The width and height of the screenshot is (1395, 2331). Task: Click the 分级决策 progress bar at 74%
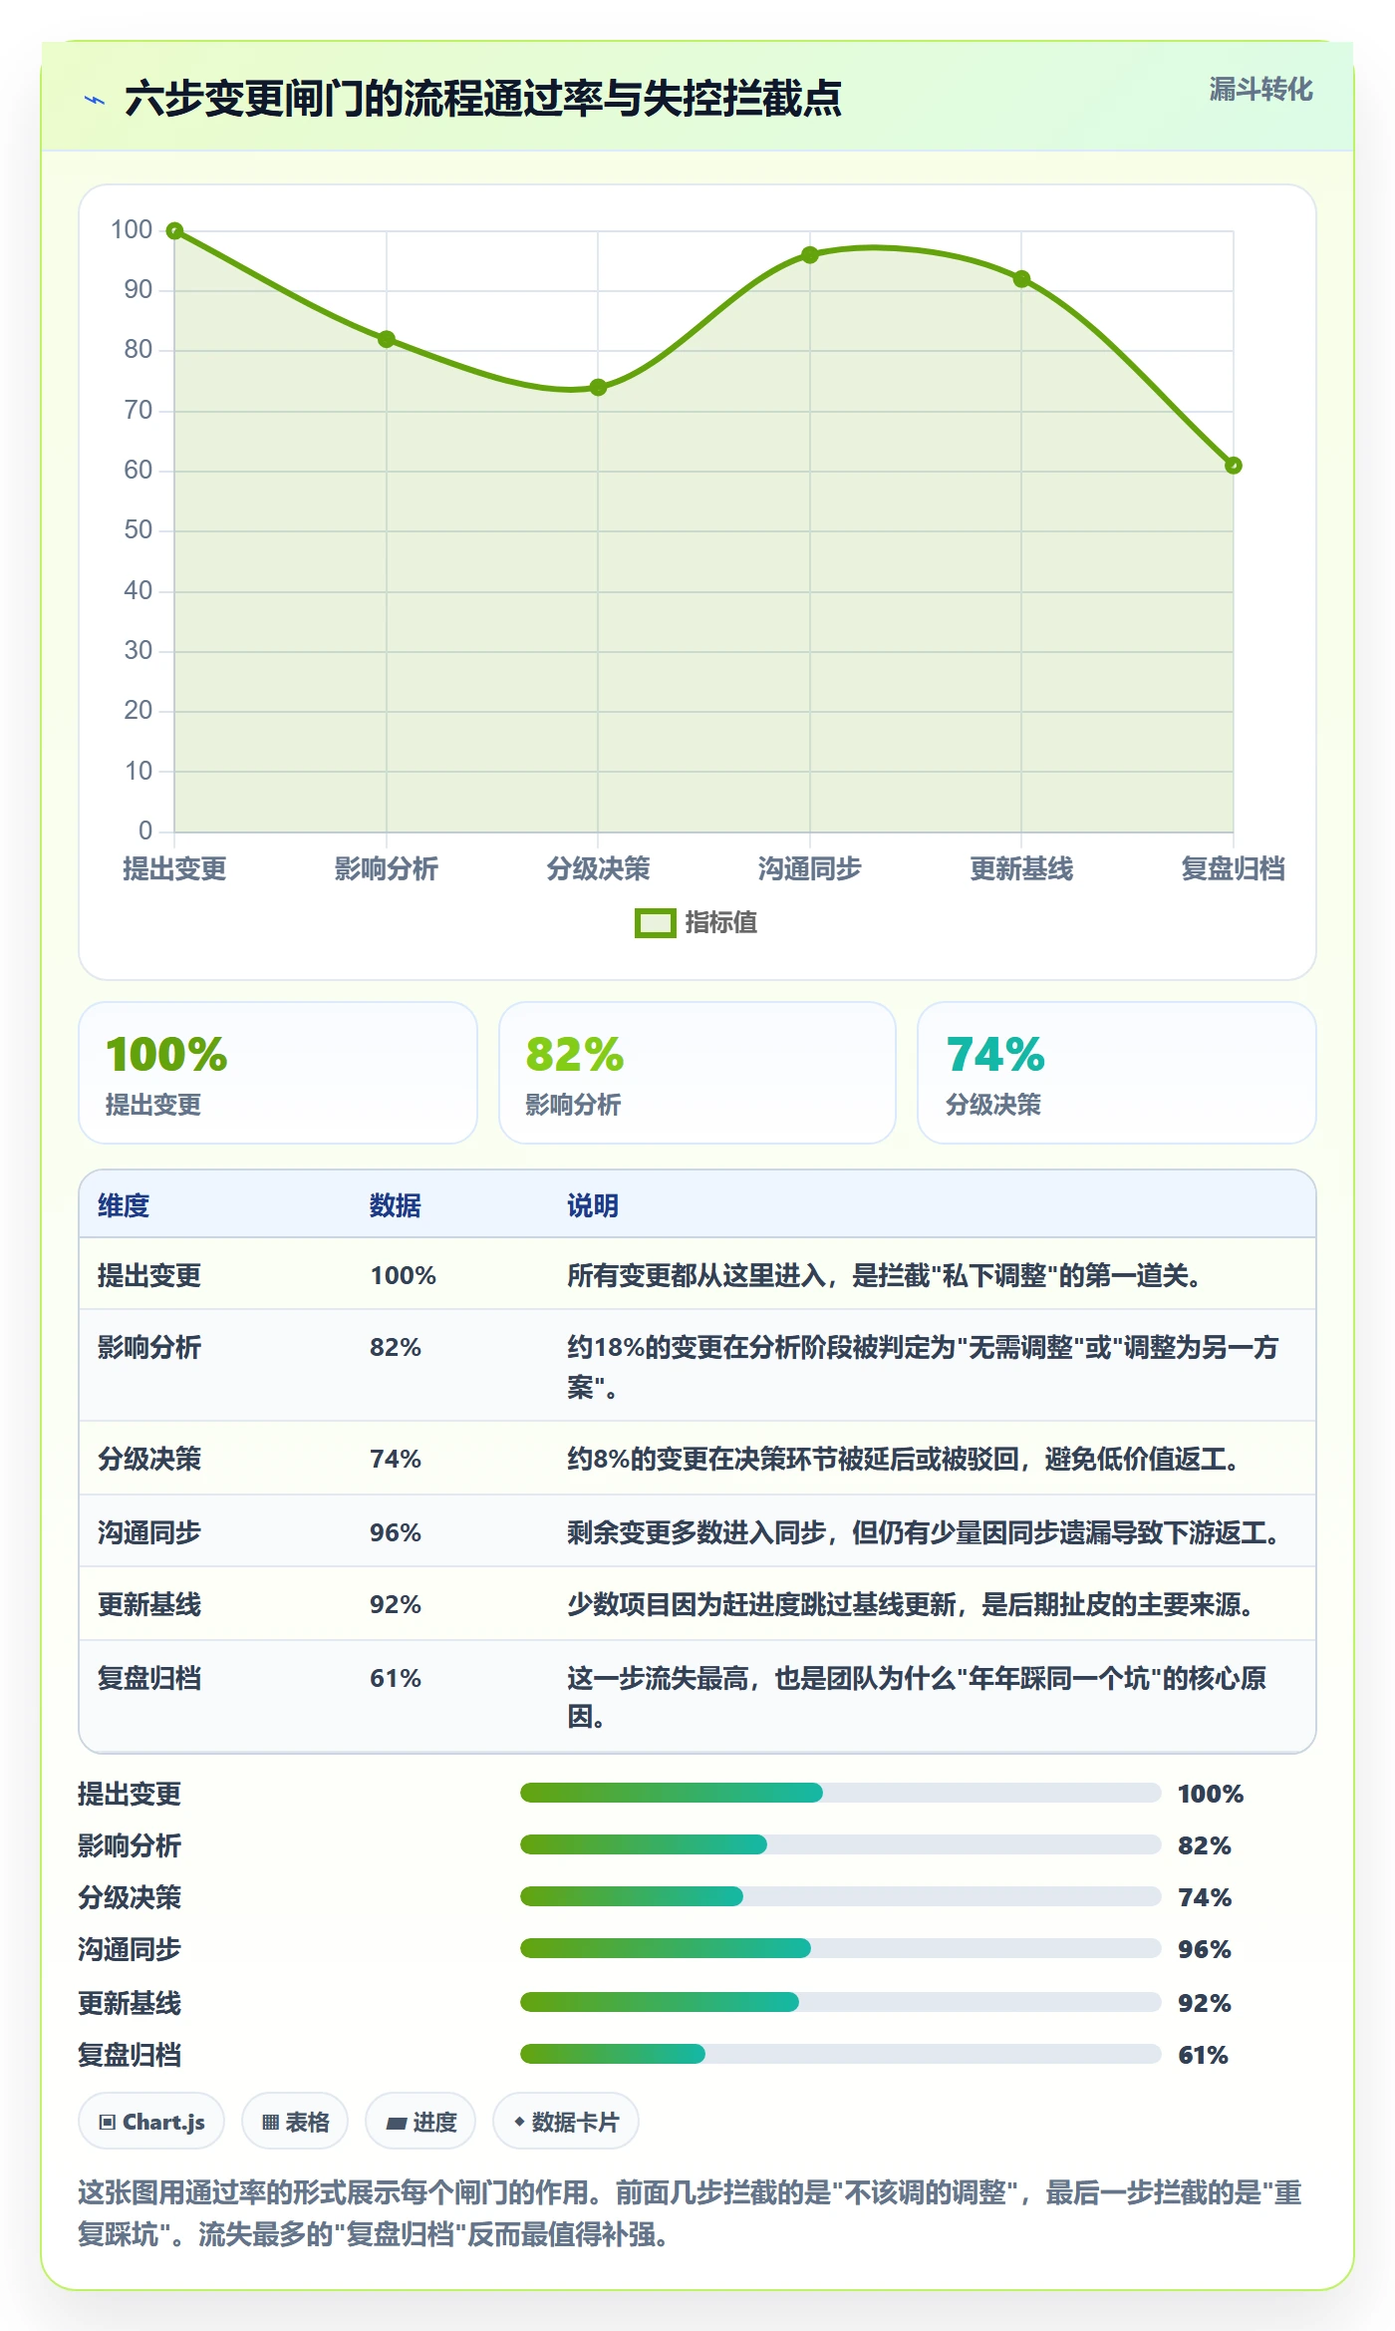click(840, 1896)
